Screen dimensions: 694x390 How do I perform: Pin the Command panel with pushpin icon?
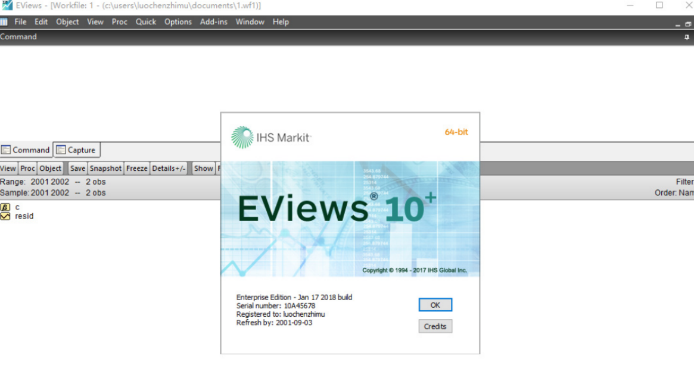pos(686,37)
